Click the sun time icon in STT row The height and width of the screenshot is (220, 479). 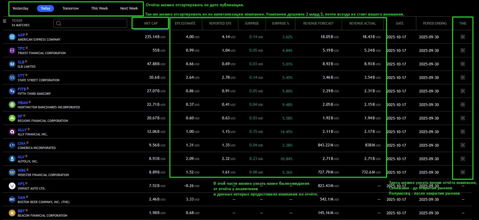(463, 77)
